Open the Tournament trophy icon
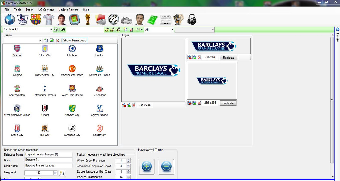Viewport: 340px width, 181px height. 88,20
